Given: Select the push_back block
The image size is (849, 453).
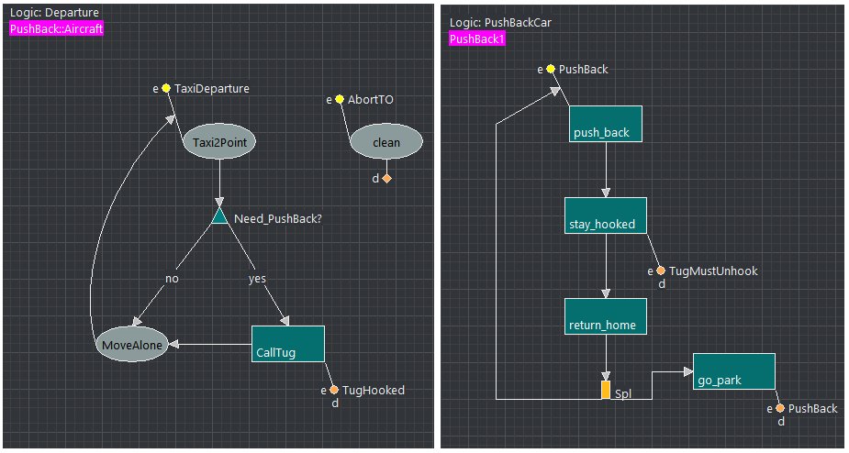Looking at the screenshot, I should click(605, 124).
